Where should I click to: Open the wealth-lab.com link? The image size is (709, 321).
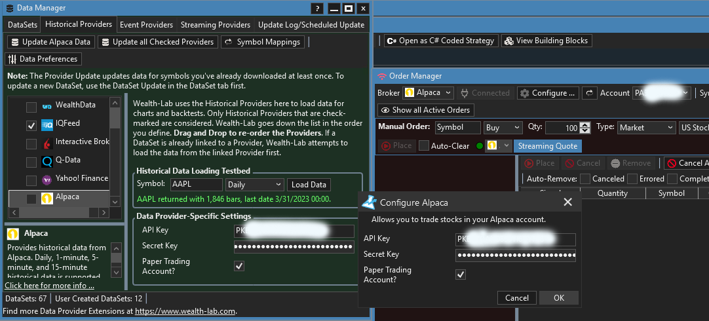pyautogui.click(x=185, y=311)
